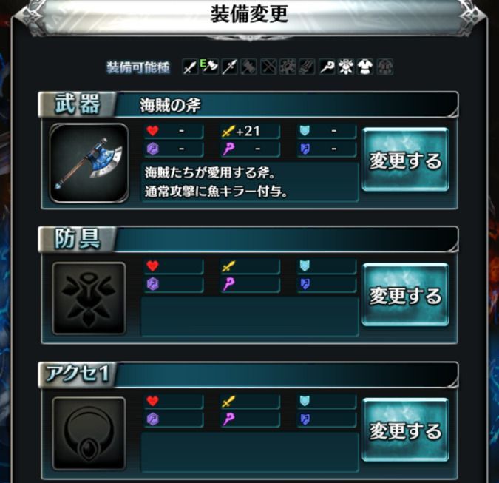The image size is (499, 483).
Task: Select the staff equipment type icon
Action: click(327, 67)
